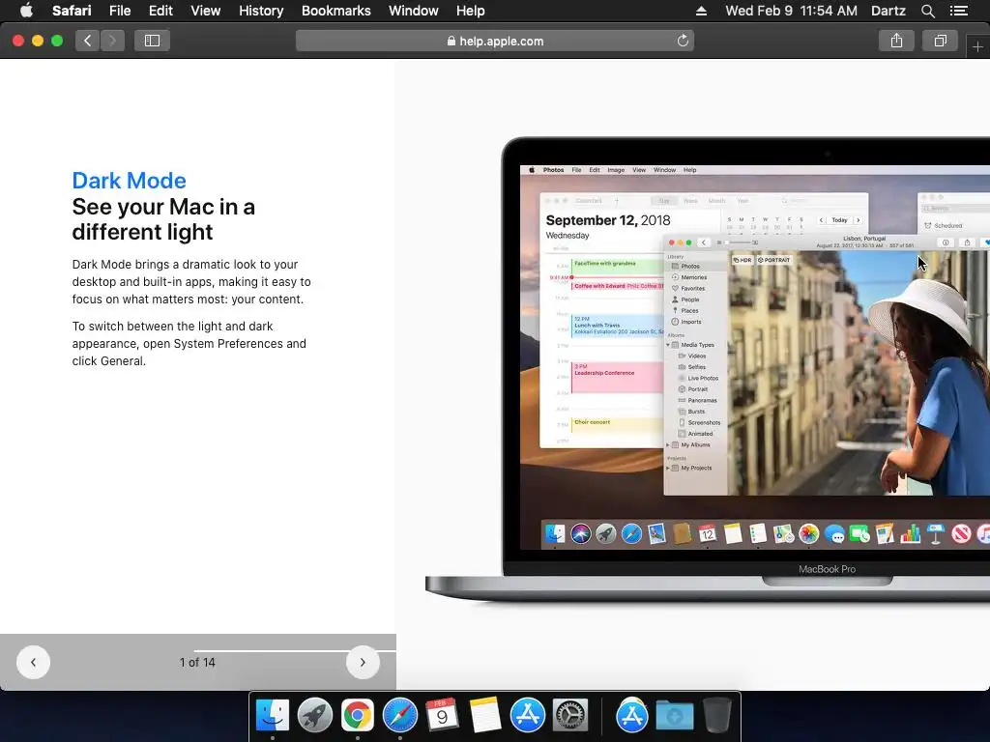Open the File menu
This screenshot has height=742, width=990.
tap(119, 11)
